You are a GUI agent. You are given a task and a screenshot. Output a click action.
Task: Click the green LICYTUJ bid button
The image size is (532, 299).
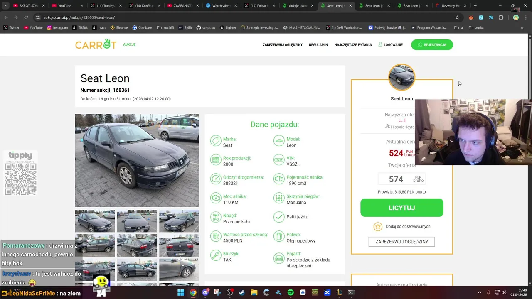[x=401, y=208]
